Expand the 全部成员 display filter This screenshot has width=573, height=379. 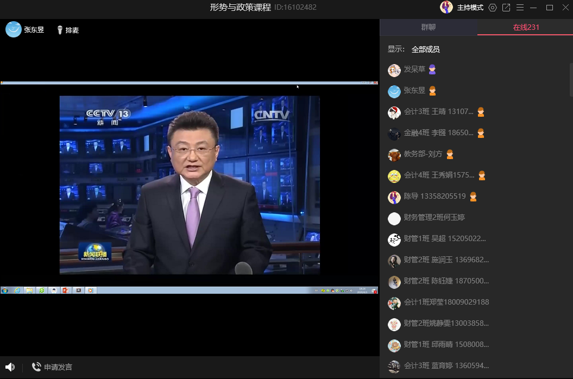(x=425, y=49)
